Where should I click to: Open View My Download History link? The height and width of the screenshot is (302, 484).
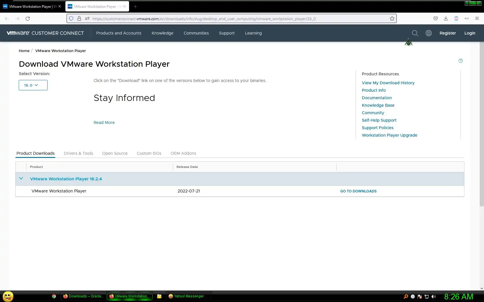(388, 83)
